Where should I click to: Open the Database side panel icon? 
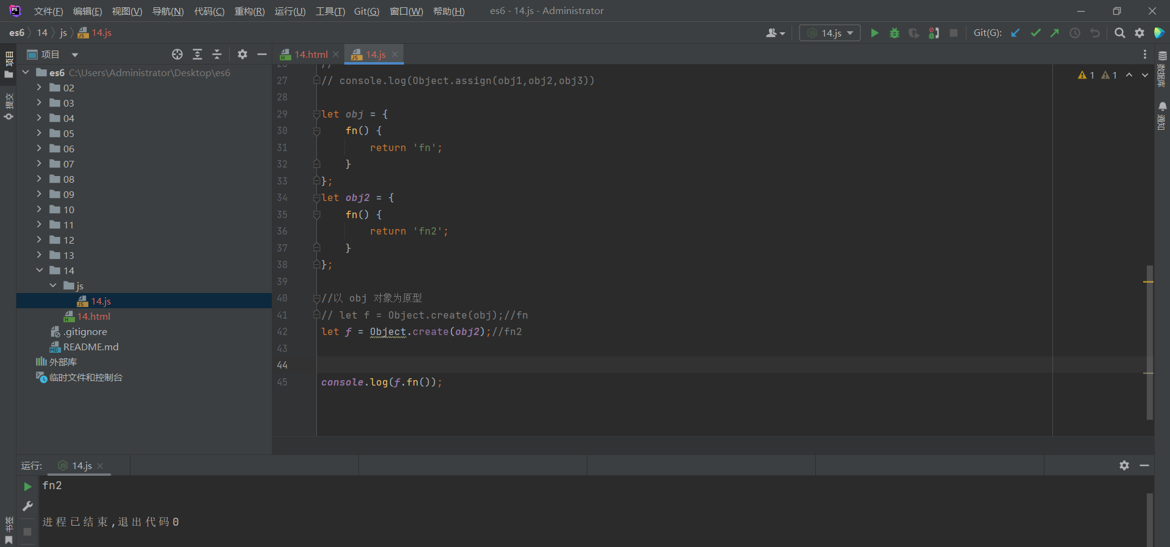(x=1162, y=68)
